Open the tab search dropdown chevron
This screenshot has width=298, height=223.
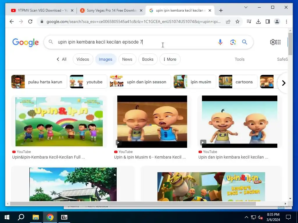pos(246,7)
